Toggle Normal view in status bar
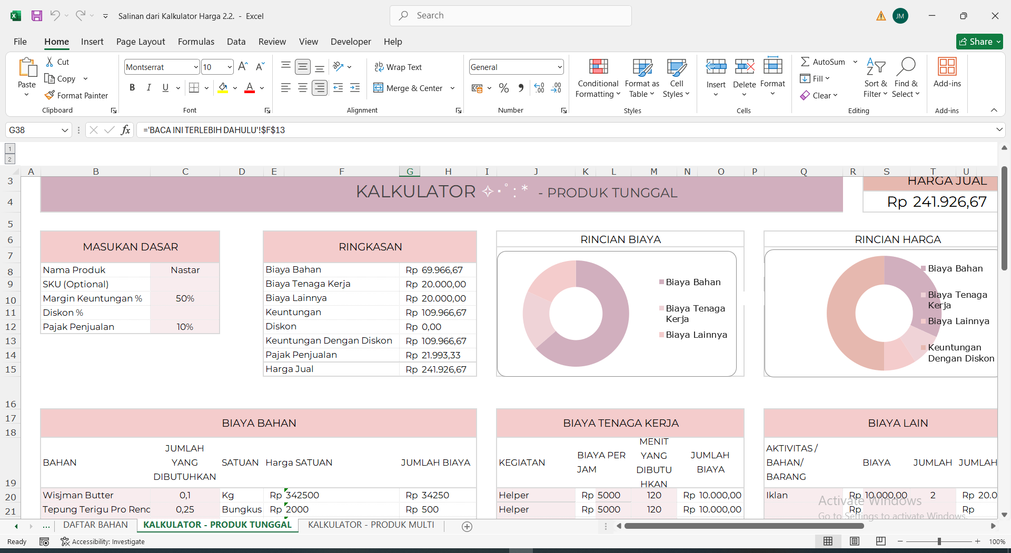The height and width of the screenshot is (553, 1011). click(828, 541)
